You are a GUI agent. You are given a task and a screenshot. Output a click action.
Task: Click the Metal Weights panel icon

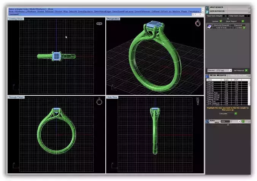click(x=207, y=76)
